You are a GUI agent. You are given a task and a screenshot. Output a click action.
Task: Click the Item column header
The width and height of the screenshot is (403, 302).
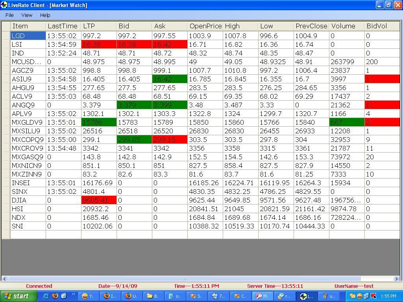28,26
